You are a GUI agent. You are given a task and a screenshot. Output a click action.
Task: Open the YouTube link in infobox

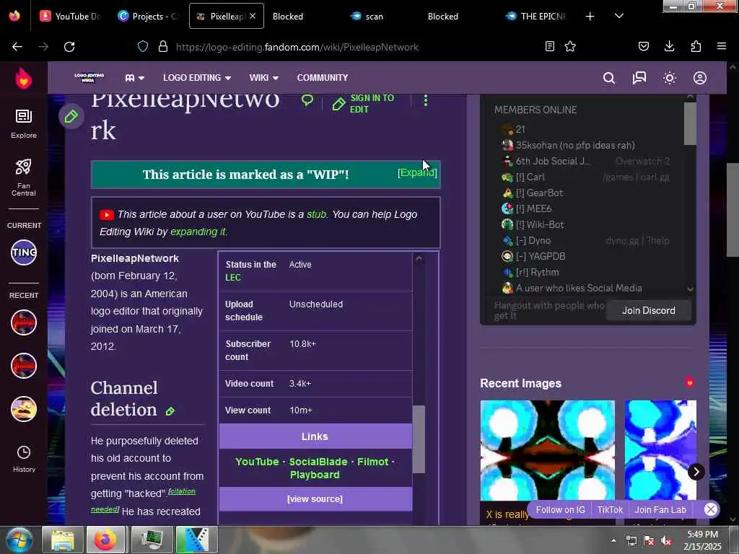[257, 462]
